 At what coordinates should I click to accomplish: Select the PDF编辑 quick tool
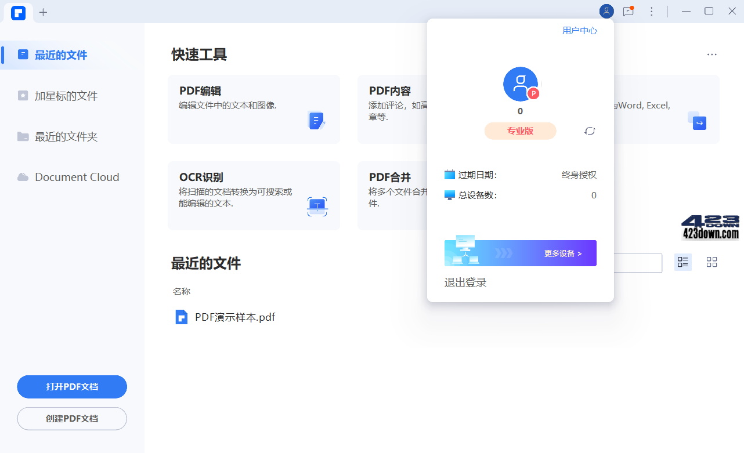254,109
